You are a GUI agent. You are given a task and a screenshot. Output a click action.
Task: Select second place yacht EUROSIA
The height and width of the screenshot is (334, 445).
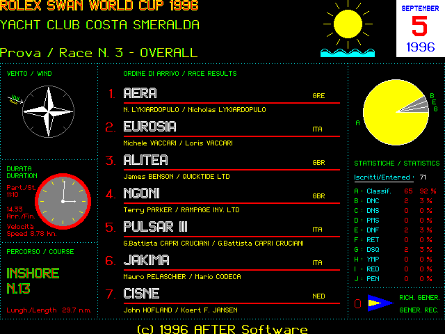pyautogui.click(x=150, y=127)
